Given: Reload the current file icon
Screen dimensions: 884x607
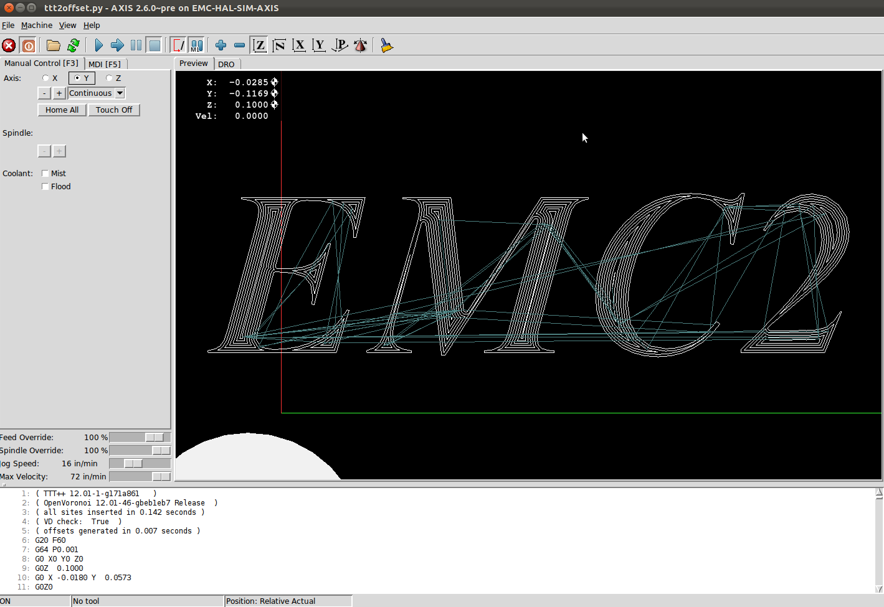Looking at the screenshot, I should tap(74, 45).
